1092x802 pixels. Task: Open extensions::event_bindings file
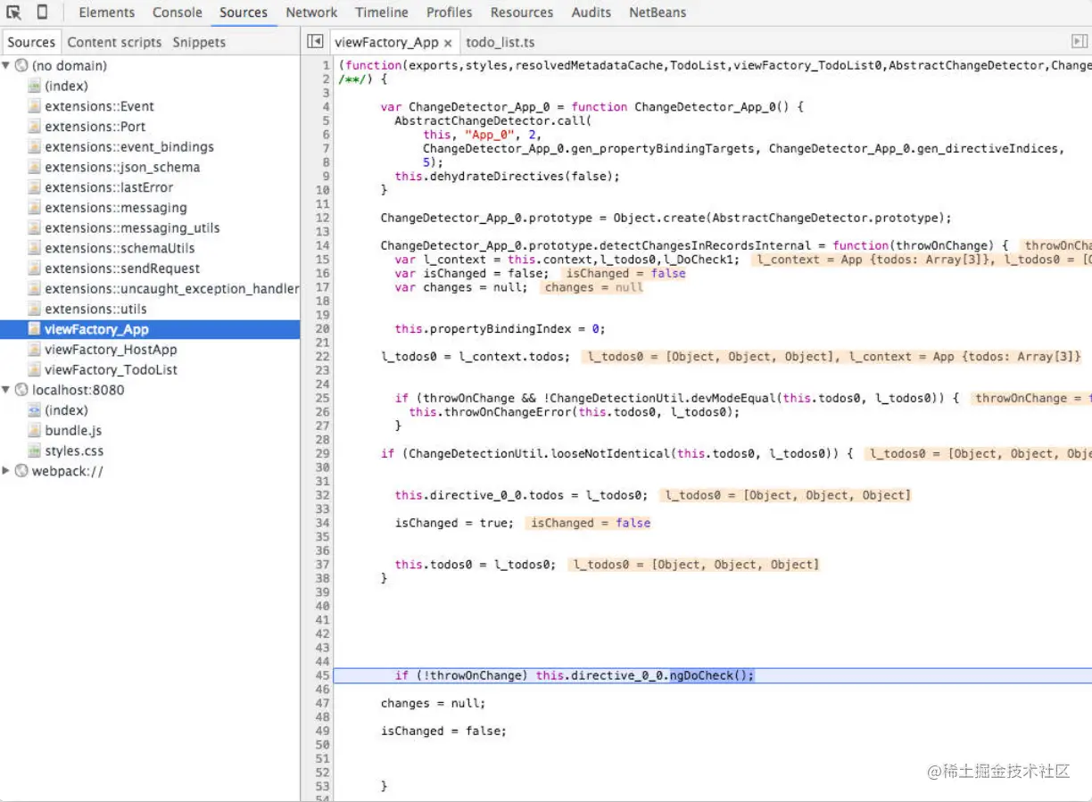tap(129, 147)
